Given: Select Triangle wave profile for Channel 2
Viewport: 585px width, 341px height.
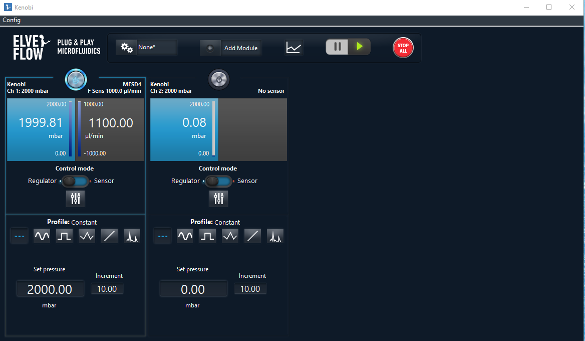Looking at the screenshot, I should point(230,236).
